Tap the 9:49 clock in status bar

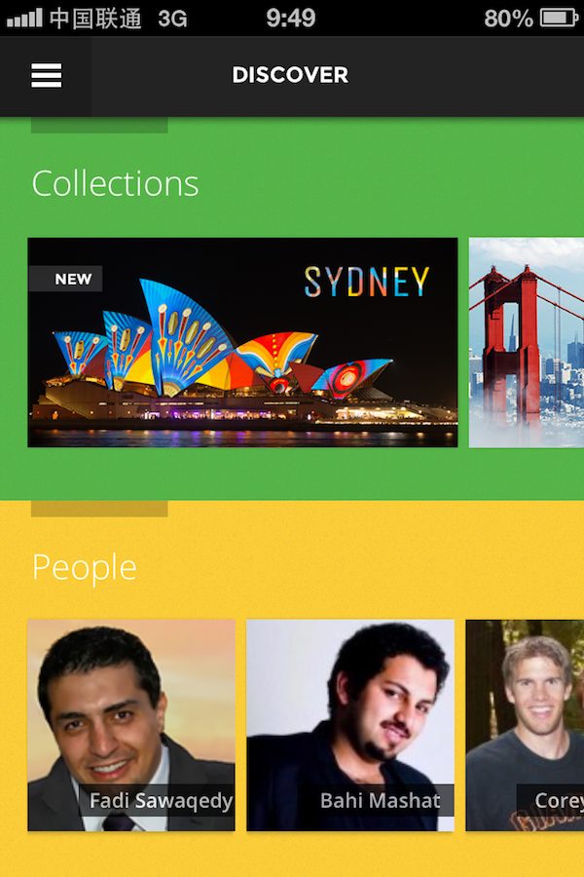pos(291,19)
